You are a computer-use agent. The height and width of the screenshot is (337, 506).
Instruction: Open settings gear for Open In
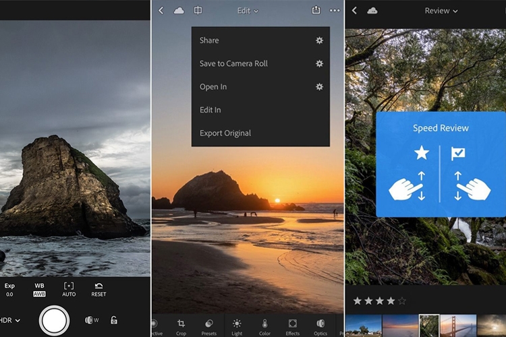319,87
